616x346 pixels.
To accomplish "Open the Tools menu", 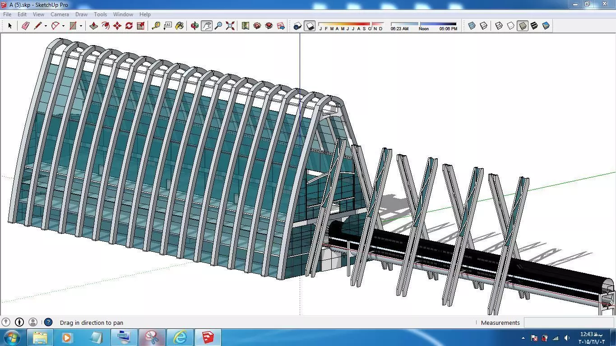I will (100, 14).
